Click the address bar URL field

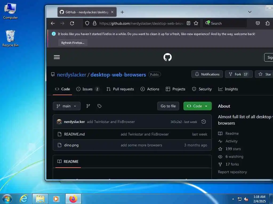click(x=141, y=23)
